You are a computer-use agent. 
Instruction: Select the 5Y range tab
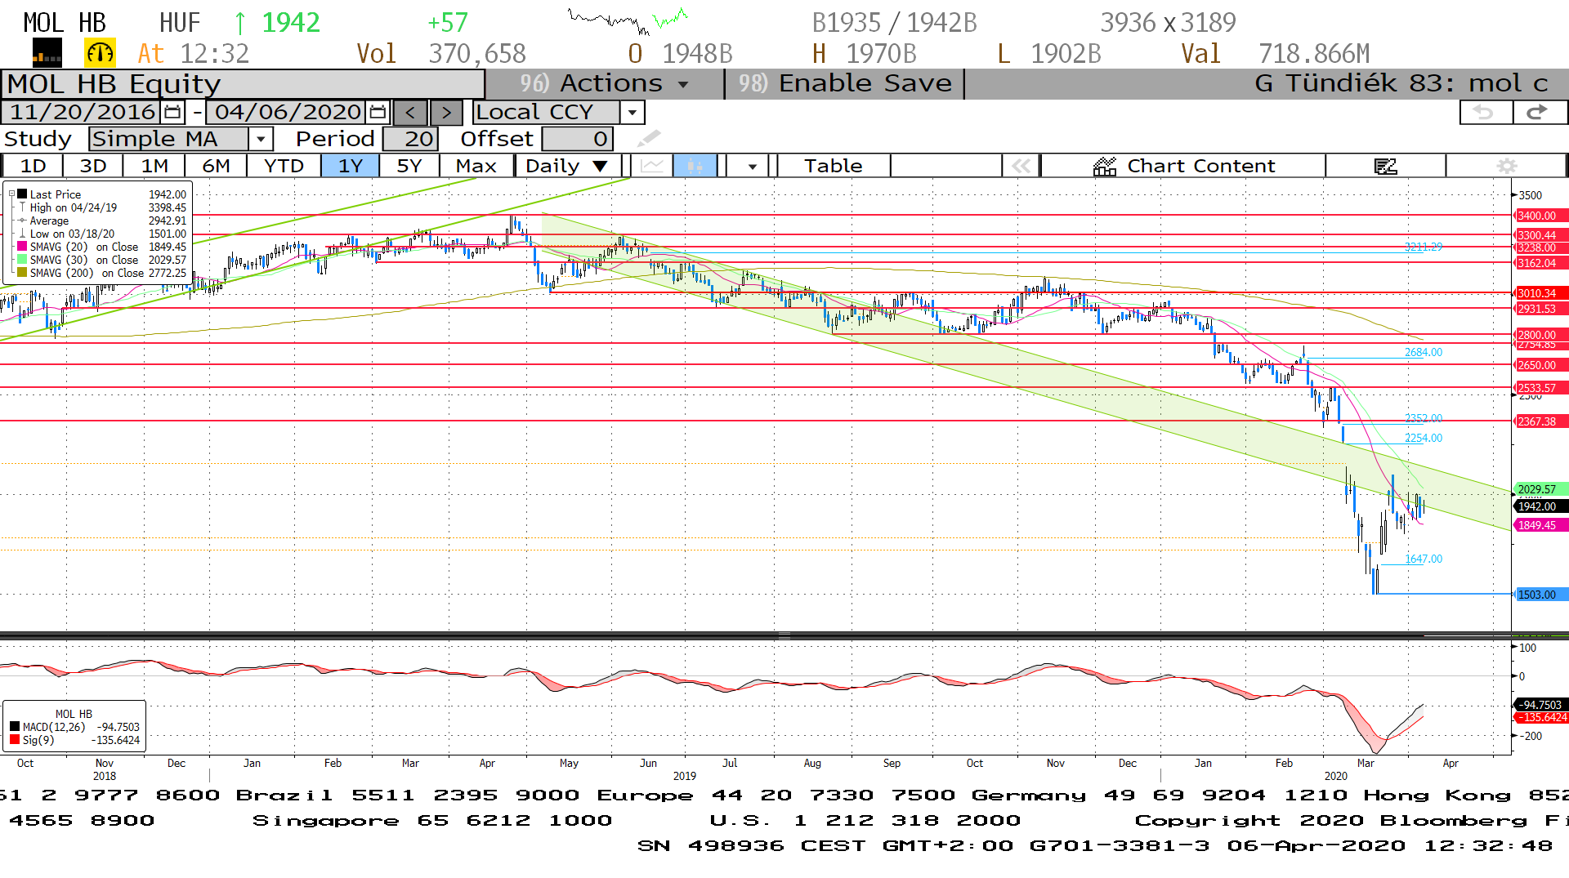[x=409, y=166]
